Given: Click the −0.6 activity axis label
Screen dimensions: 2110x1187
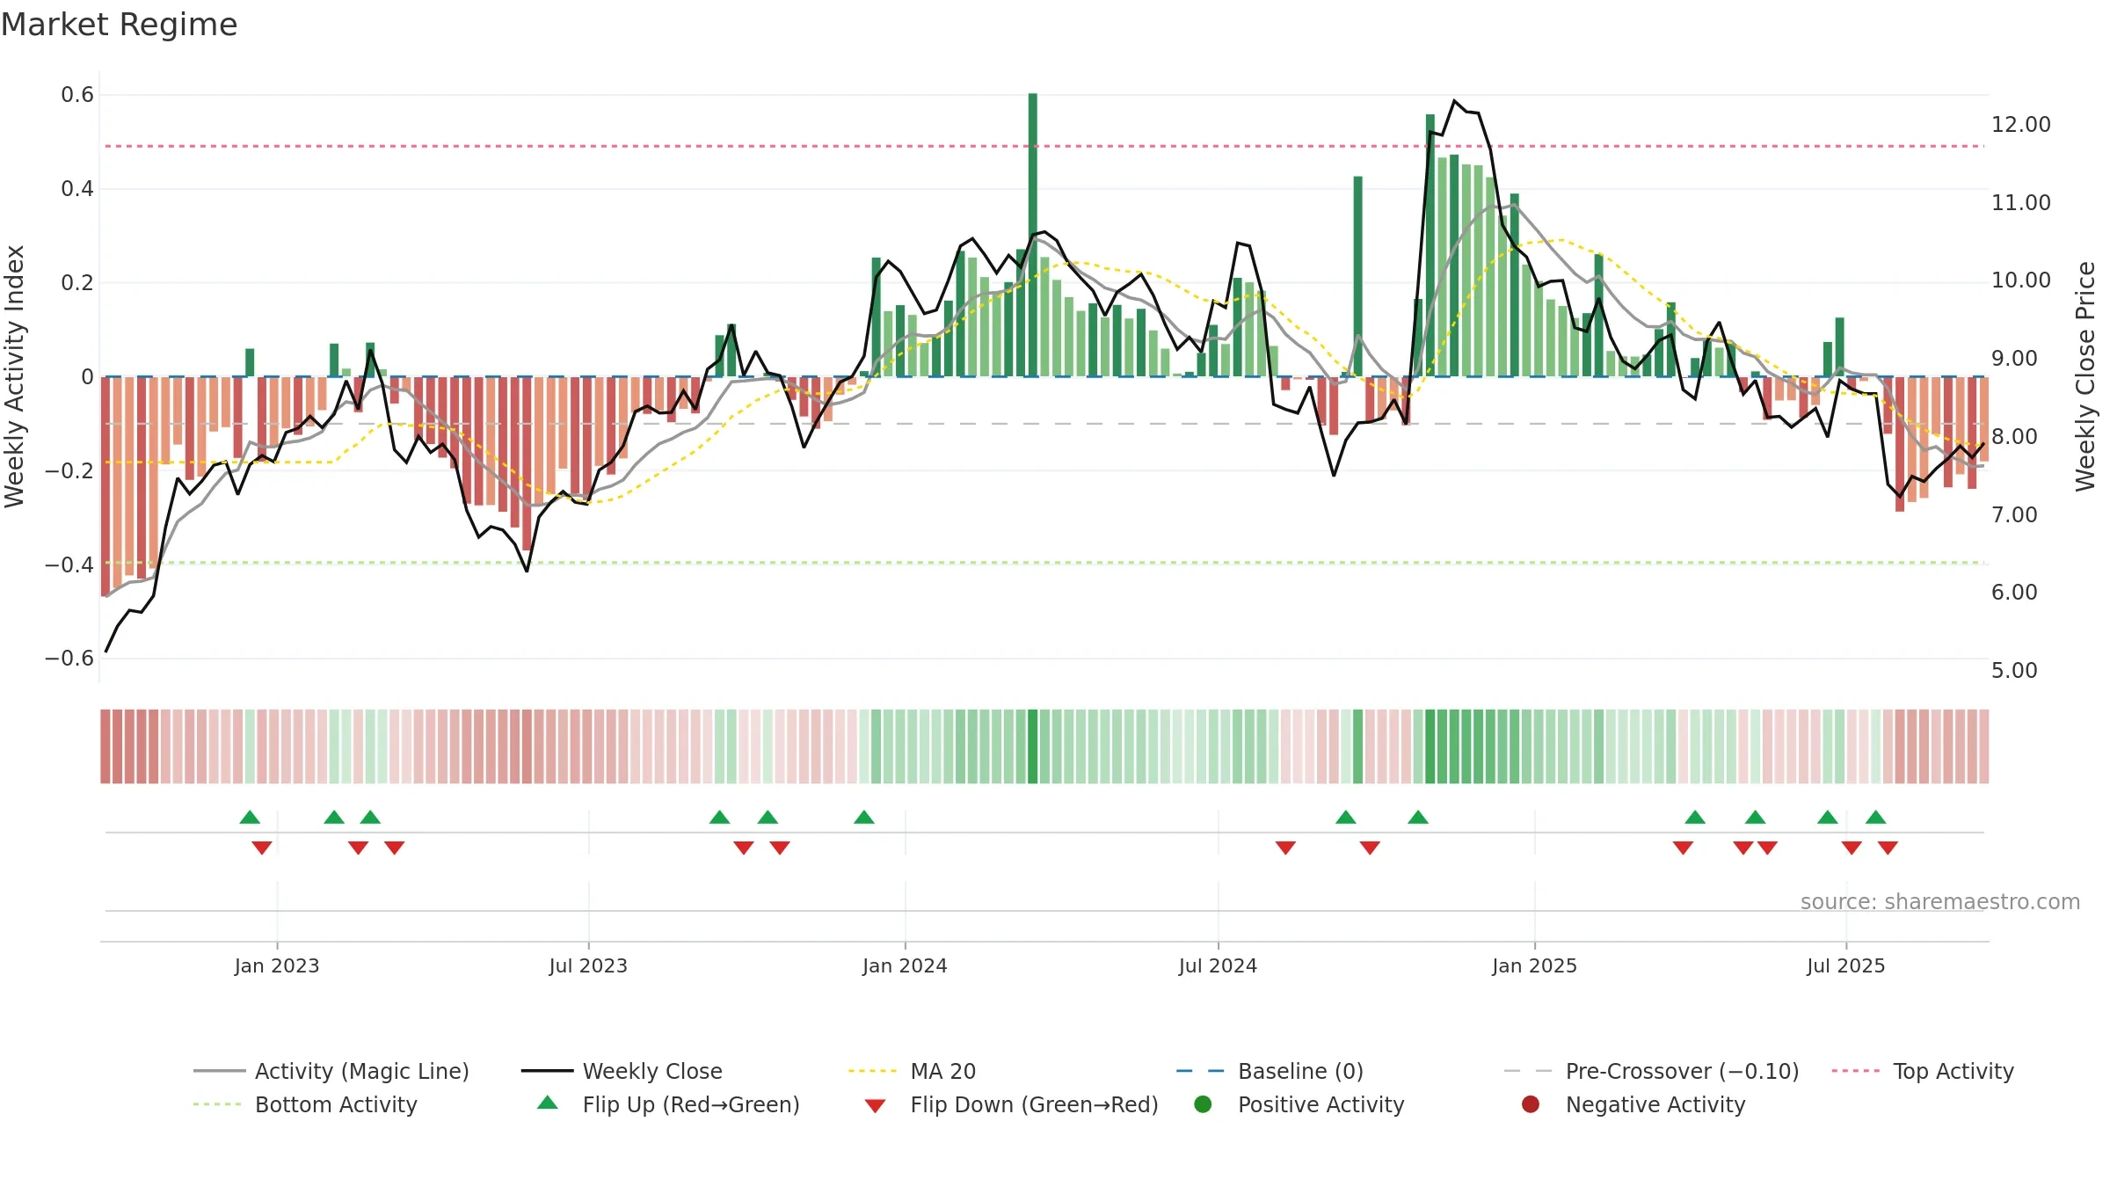Looking at the screenshot, I should point(69,659).
